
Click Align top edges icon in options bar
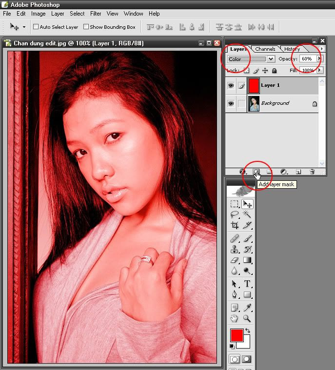150,27
